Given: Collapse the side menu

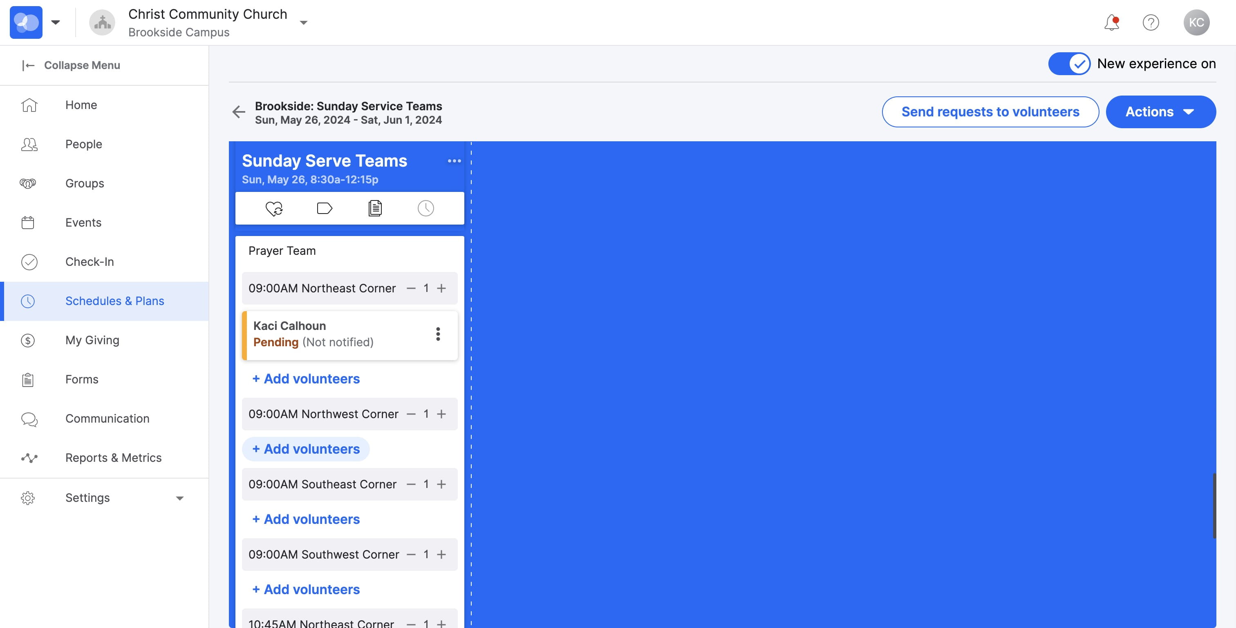Looking at the screenshot, I should click(71, 65).
